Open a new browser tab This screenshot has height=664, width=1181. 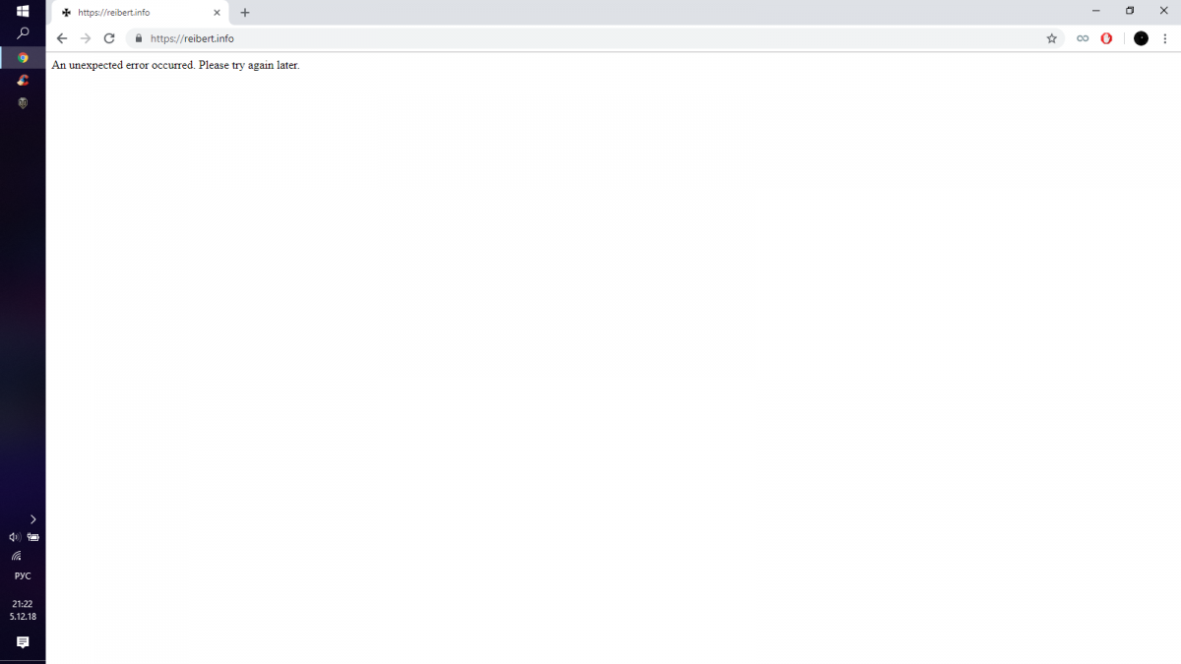tap(245, 13)
